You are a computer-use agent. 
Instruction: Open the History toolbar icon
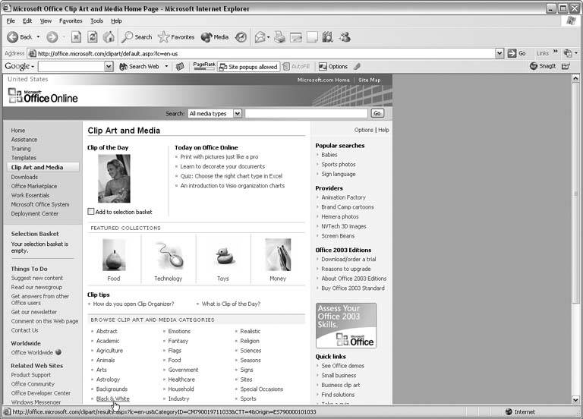coord(241,36)
